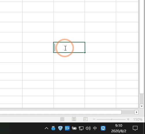The width and height of the screenshot is (145, 134).
Task: Click the fill handle of selected cell
Action: (x=85, y=53)
